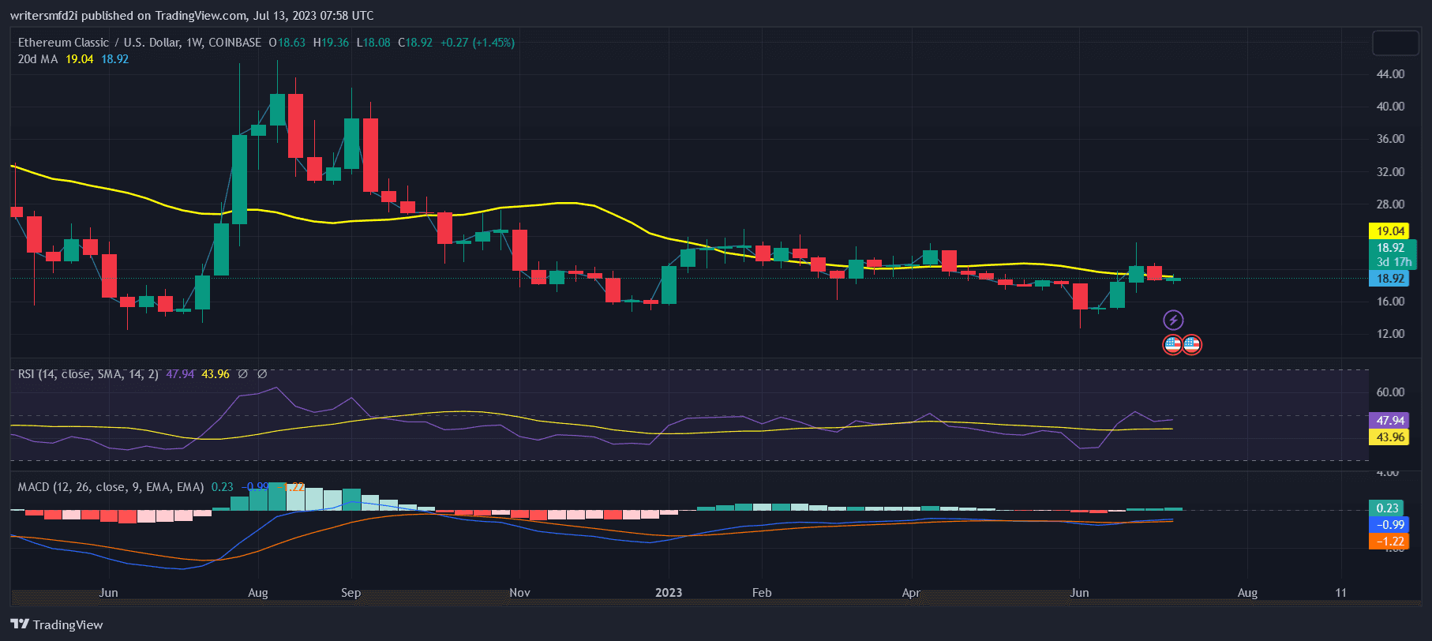This screenshot has width=1432, height=641.
Task: Click the purple lightning bolt event icon
Action: tap(1173, 320)
